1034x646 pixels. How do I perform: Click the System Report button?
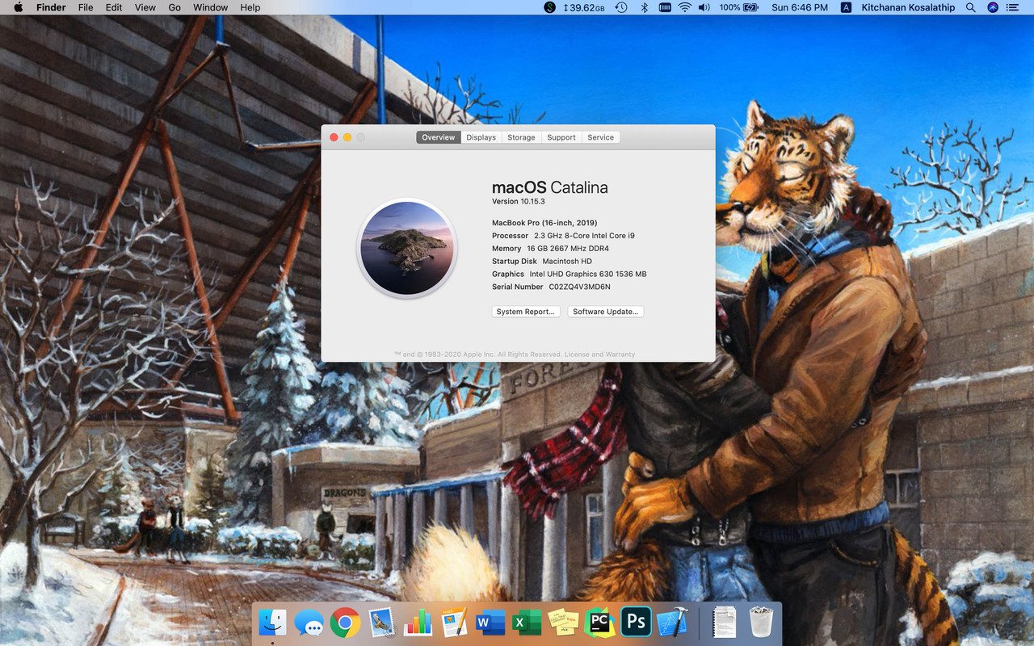[526, 312]
